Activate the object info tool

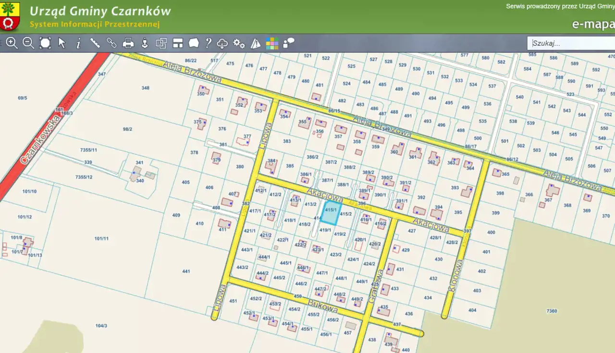click(78, 43)
